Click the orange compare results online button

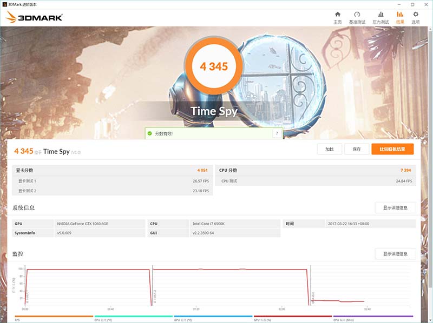392,149
